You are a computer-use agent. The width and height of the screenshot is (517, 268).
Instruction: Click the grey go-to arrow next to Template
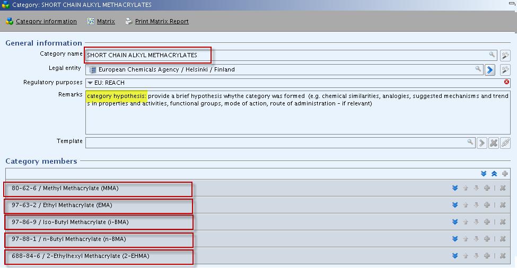481,143
